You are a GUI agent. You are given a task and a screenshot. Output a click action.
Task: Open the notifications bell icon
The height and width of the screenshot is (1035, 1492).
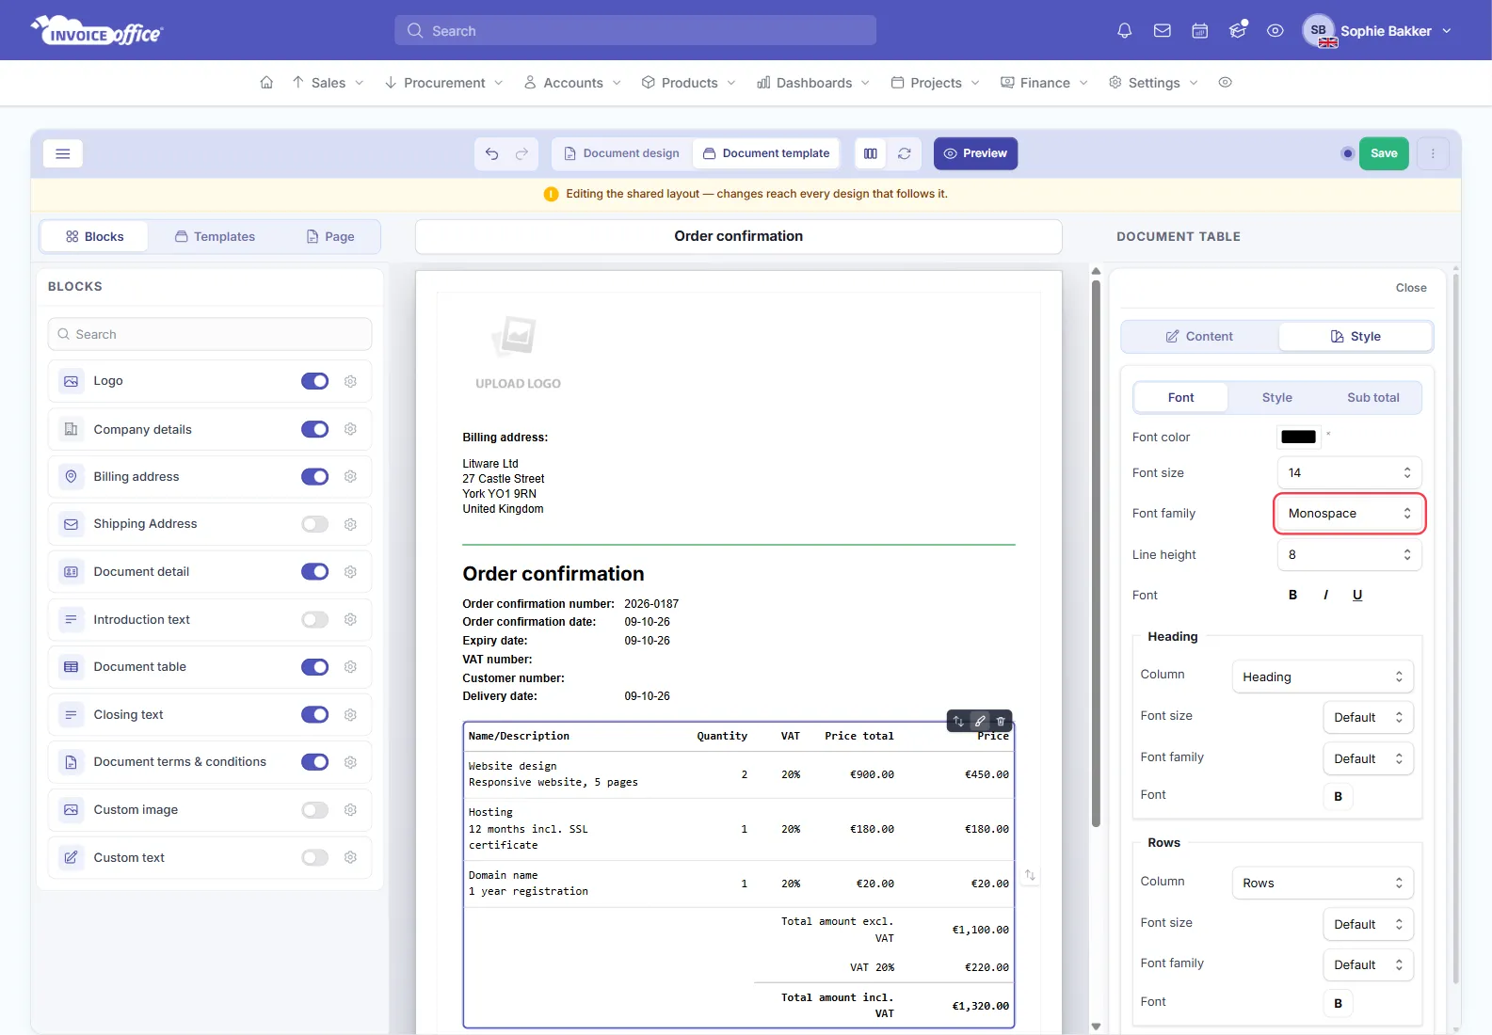1124,31
